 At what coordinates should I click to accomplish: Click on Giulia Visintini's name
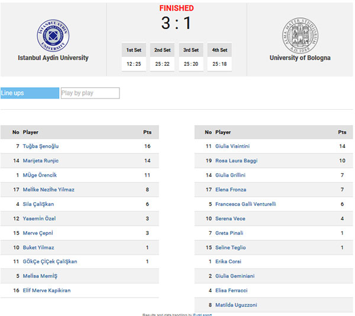pos(233,146)
